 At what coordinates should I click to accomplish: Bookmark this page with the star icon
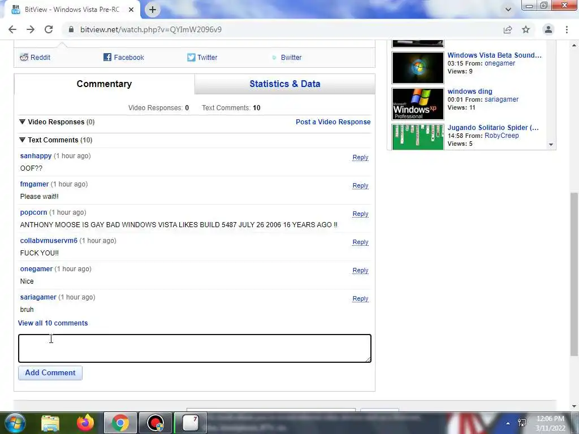(x=526, y=29)
